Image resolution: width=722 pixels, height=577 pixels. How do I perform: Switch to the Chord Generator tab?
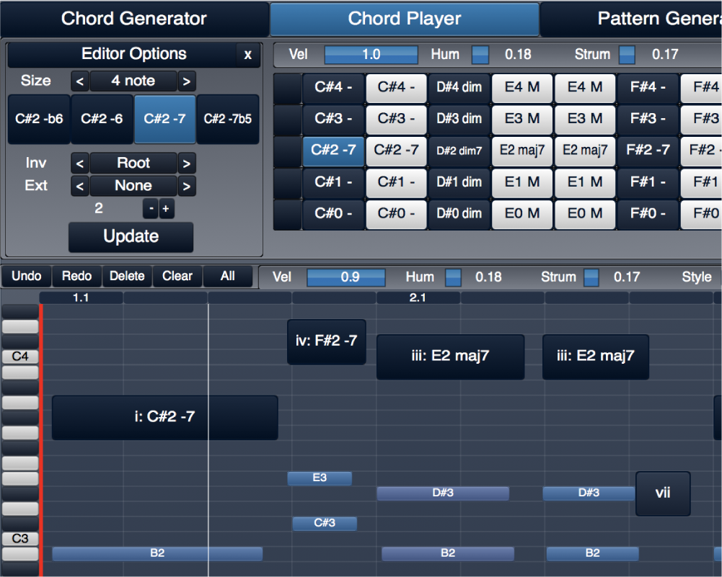click(x=134, y=19)
